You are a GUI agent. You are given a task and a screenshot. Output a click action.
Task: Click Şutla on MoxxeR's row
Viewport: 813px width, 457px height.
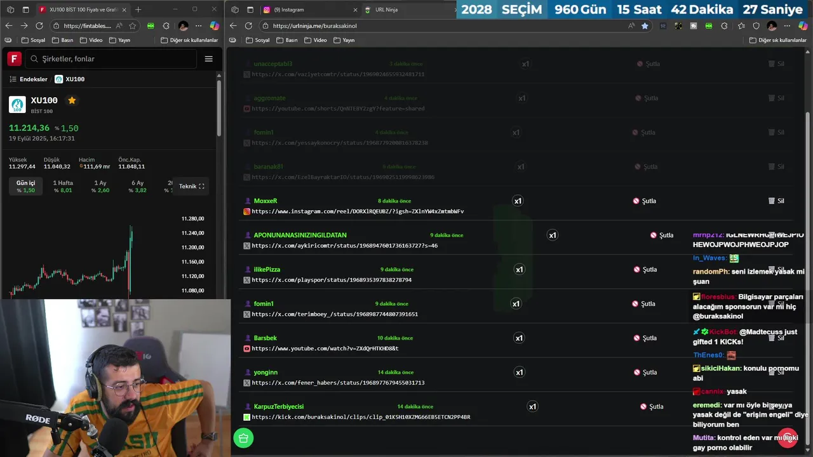(x=645, y=201)
